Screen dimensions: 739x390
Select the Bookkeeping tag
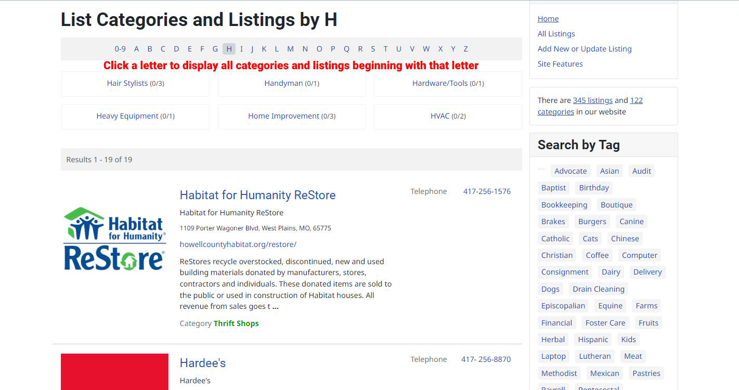point(564,205)
